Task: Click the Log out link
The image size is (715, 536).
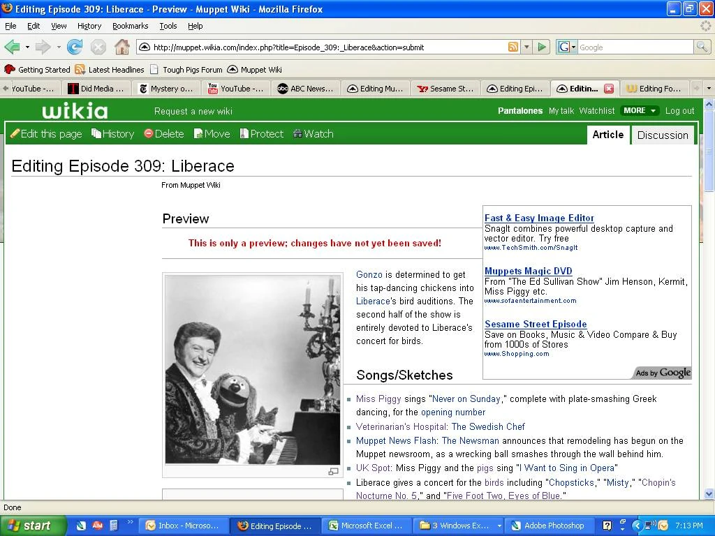Action: pyautogui.click(x=679, y=111)
